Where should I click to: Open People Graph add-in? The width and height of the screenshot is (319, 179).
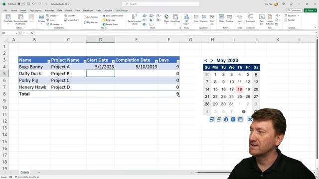(x=110, y=24)
